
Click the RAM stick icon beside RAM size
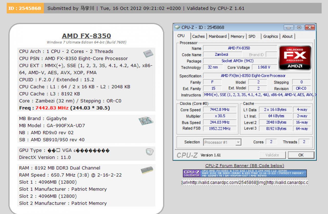click(x=147, y=170)
